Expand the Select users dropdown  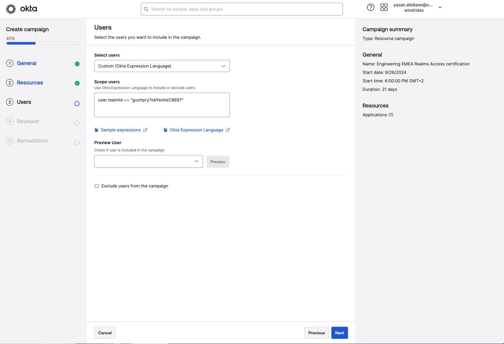tap(162, 66)
